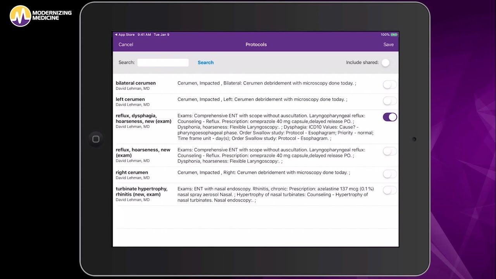
Task: Enable reflux, hoarseness, new (exam) toggle
Action: (390, 152)
